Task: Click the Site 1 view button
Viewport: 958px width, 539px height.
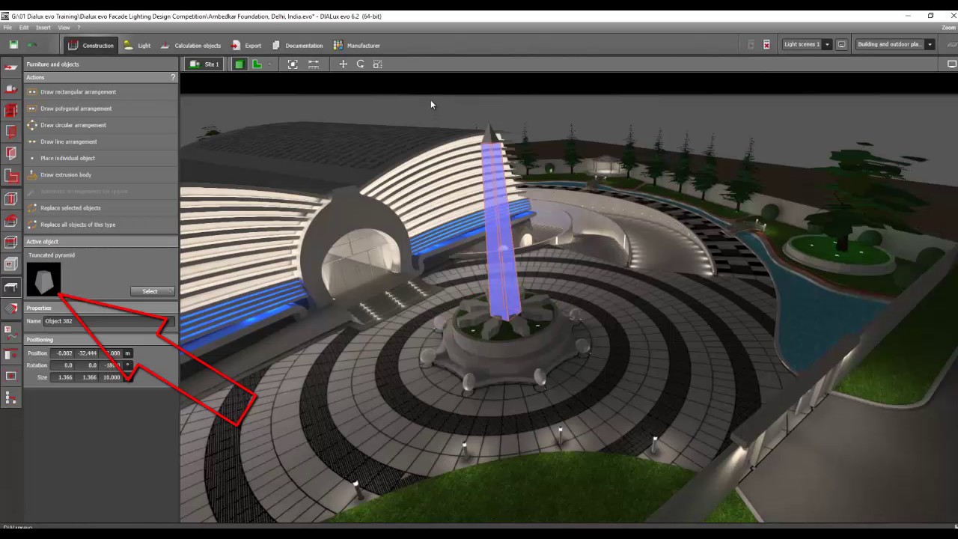Action: (204, 64)
